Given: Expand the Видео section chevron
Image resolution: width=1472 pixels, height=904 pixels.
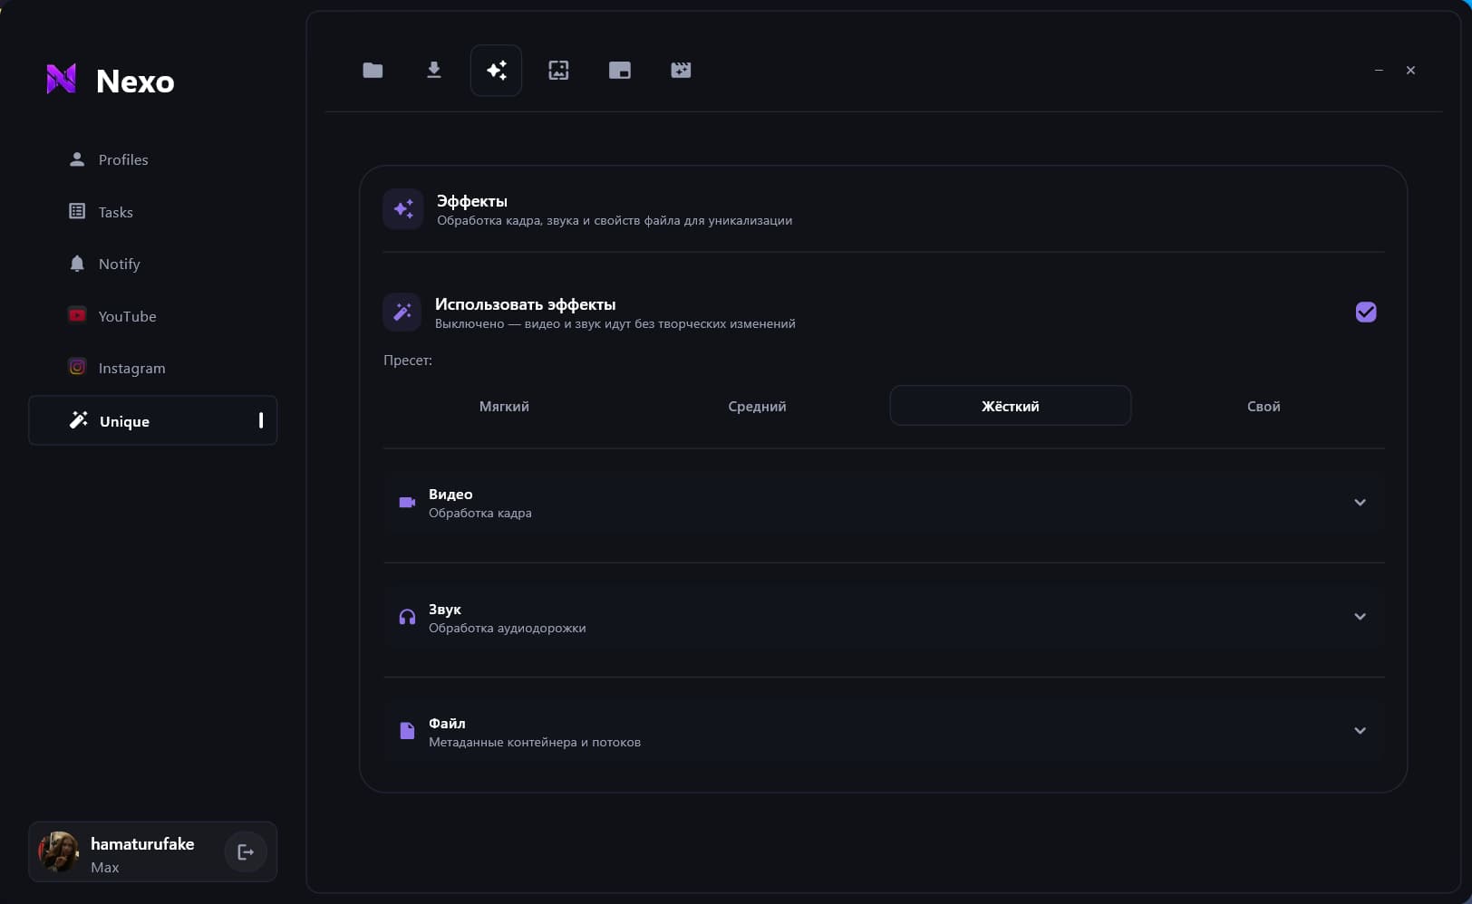Looking at the screenshot, I should [x=1360, y=503].
